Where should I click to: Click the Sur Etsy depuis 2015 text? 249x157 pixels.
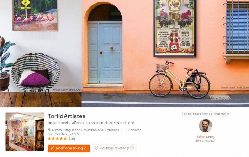(x=63, y=134)
